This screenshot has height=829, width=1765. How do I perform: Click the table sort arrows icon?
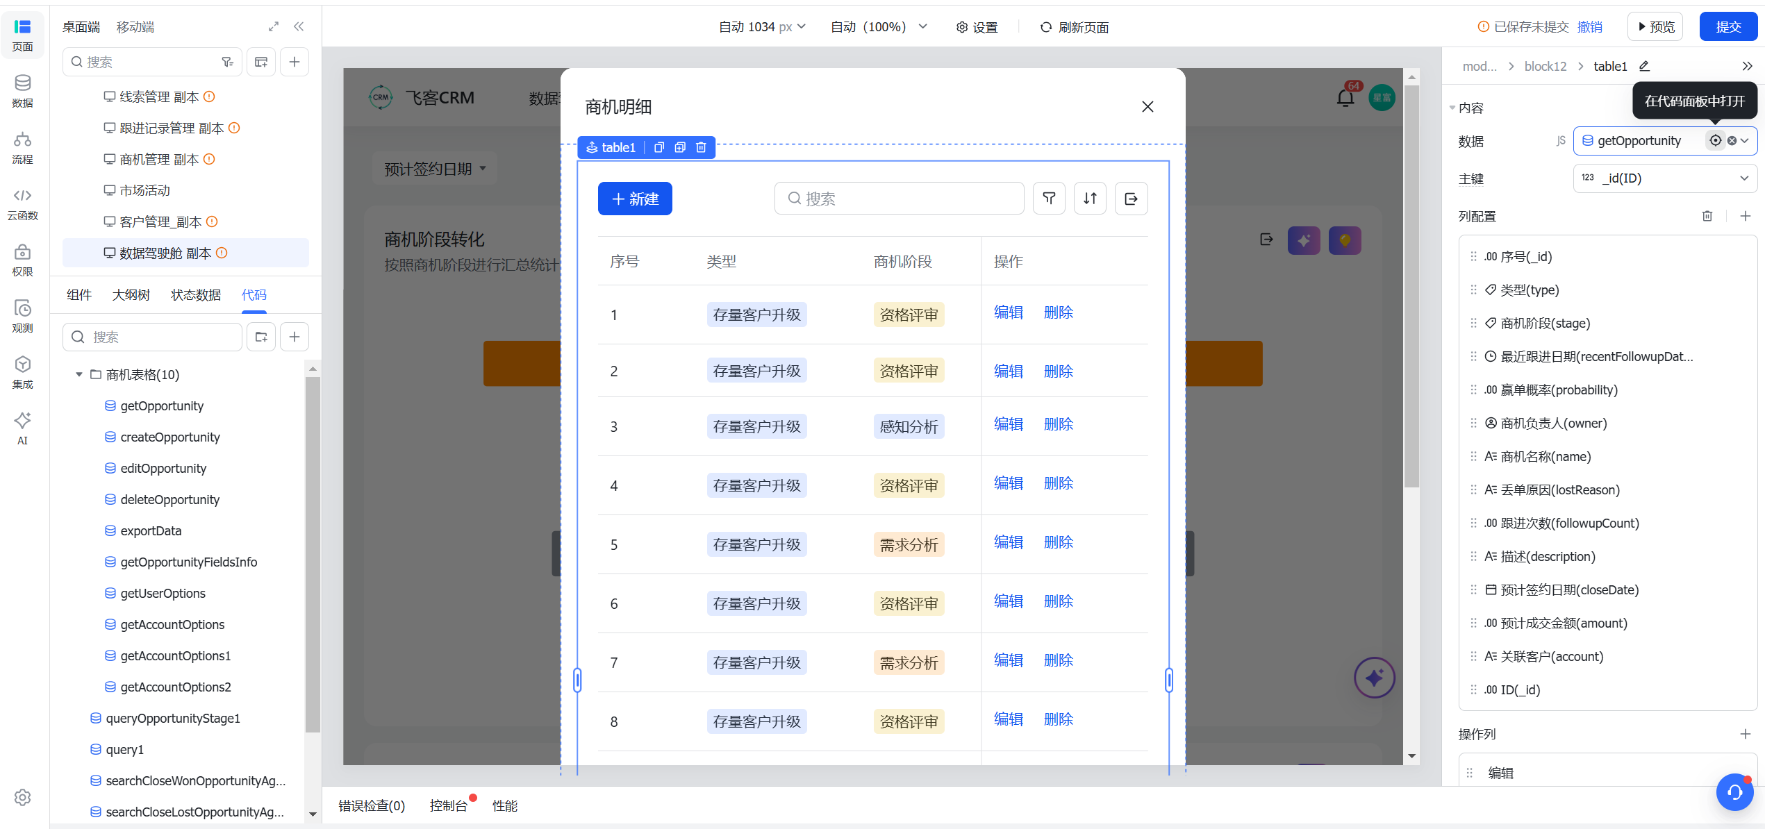click(x=1090, y=199)
